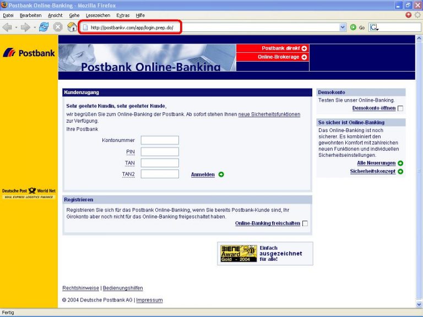423x317 pixels.
Task: Expand the address bar URL history dropdown
Action: (343, 27)
